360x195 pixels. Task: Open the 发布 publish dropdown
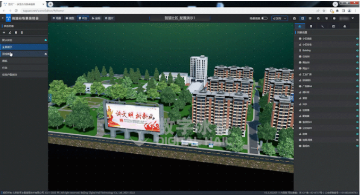point(279,18)
